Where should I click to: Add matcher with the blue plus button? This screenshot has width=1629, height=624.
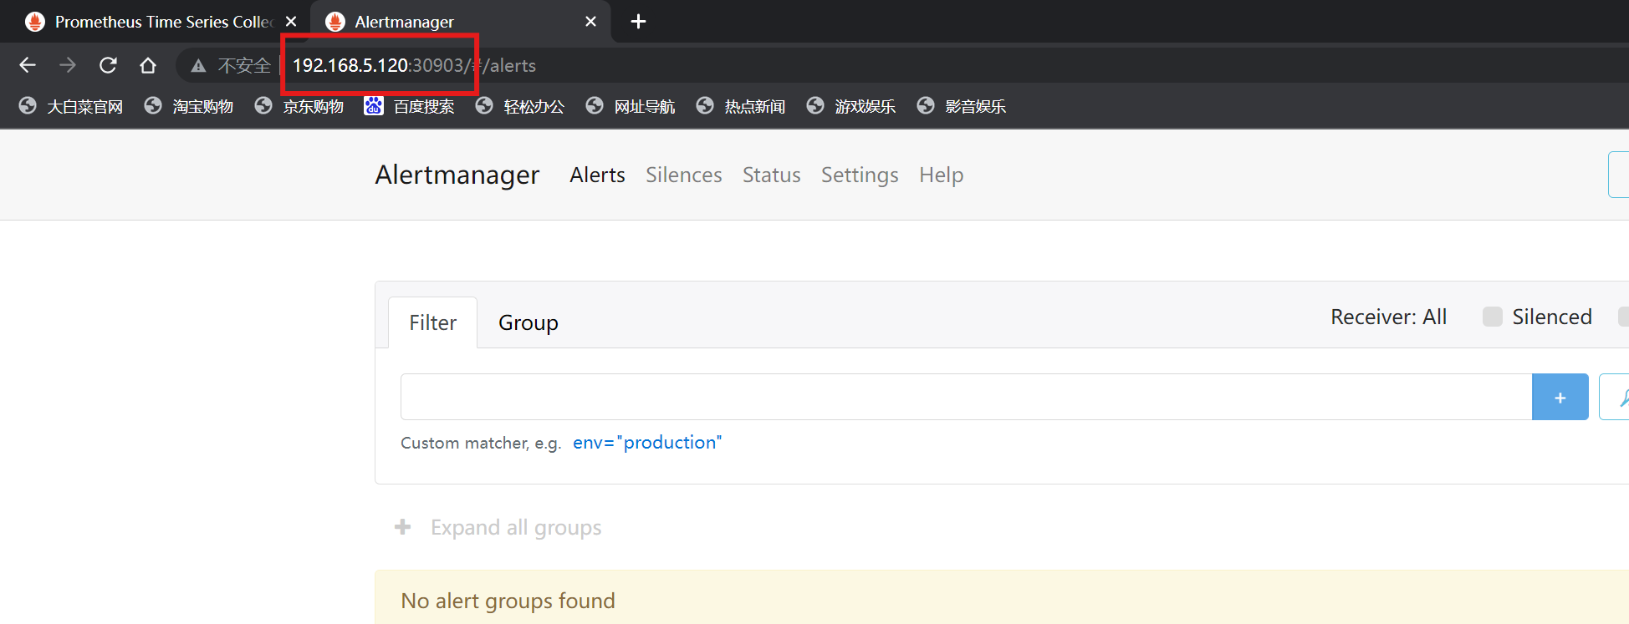coord(1560,397)
